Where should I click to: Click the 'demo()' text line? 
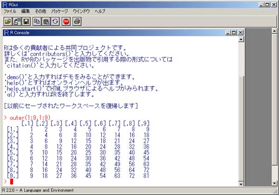(70, 77)
